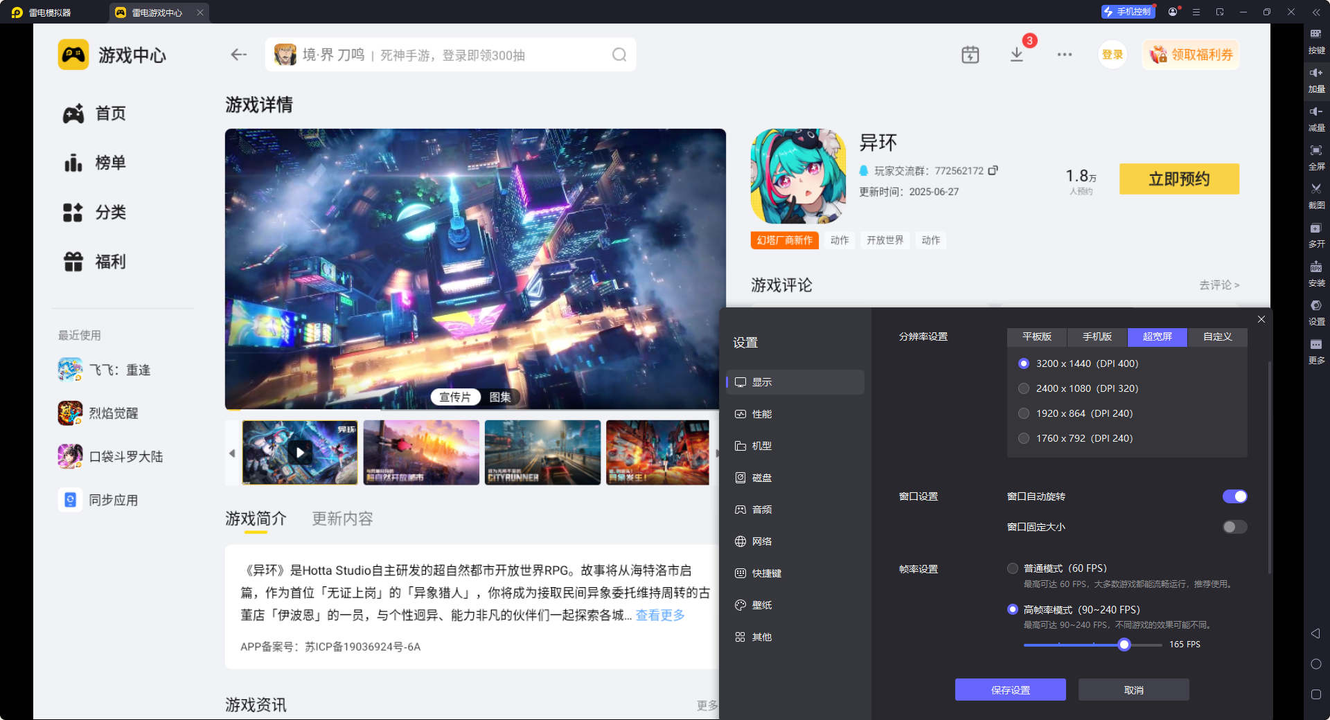Select the 2400 x 1080 resolution option
Viewport: 1330px width, 720px height.
(x=1024, y=388)
